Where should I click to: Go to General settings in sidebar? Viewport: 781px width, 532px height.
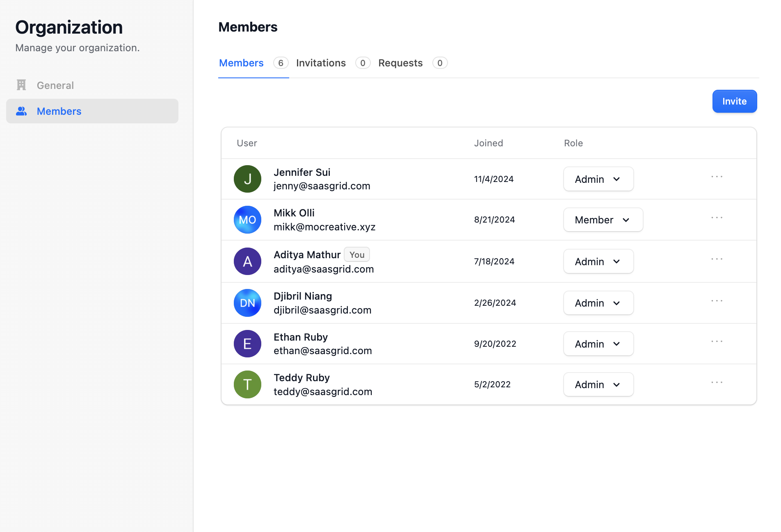(55, 85)
